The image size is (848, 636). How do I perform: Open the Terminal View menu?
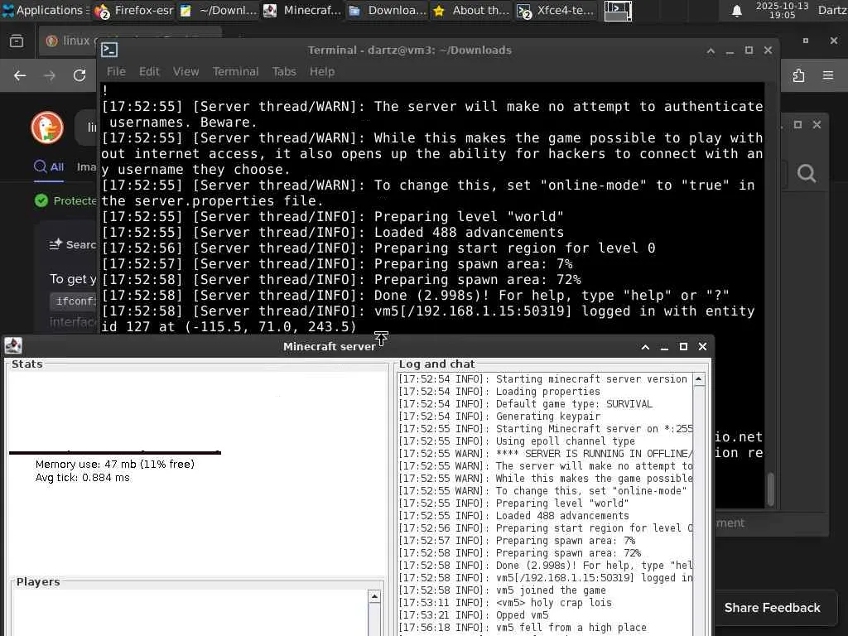coord(185,71)
